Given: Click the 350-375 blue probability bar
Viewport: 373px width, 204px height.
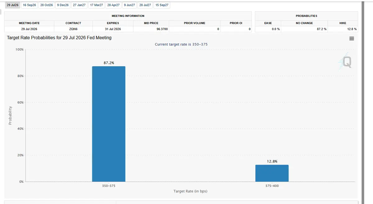Looking at the screenshot, I should [109, 124].
